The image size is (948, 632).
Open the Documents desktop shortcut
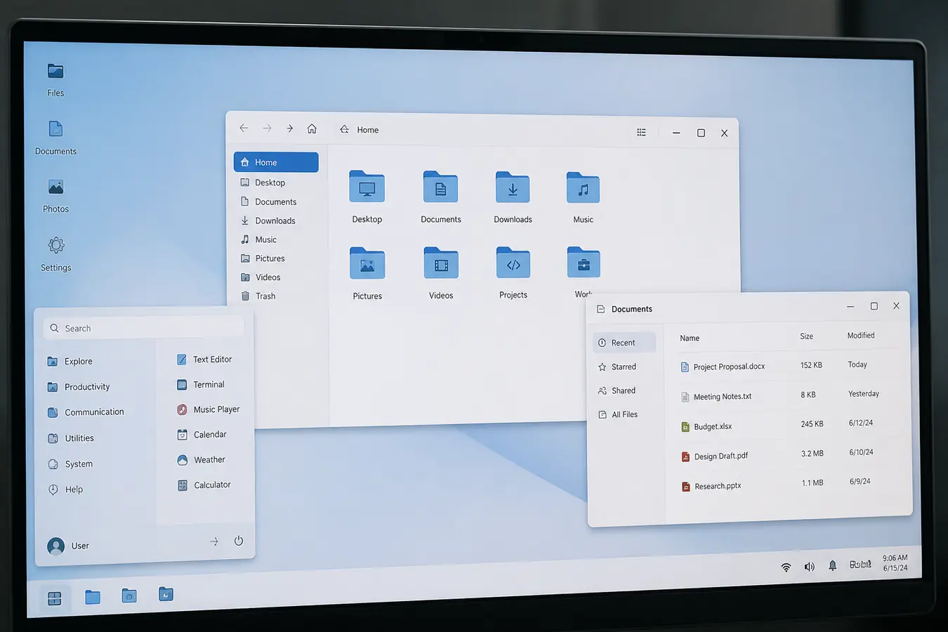[55, 137]
